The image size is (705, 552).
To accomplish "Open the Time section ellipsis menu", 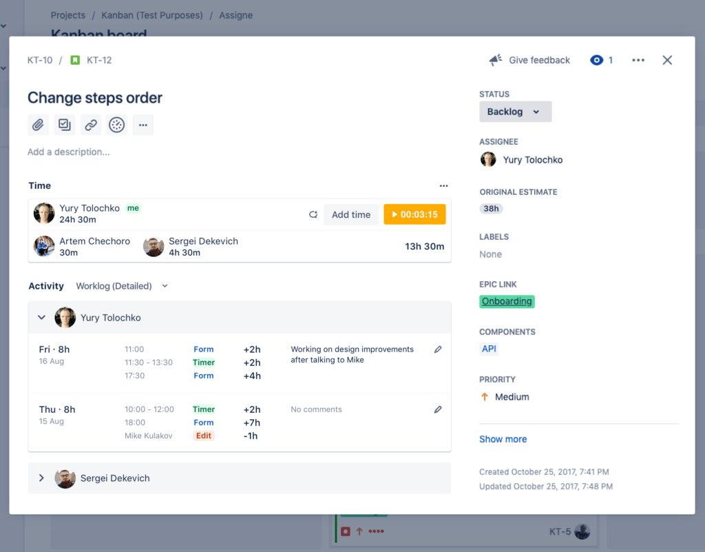I will 444,185.
